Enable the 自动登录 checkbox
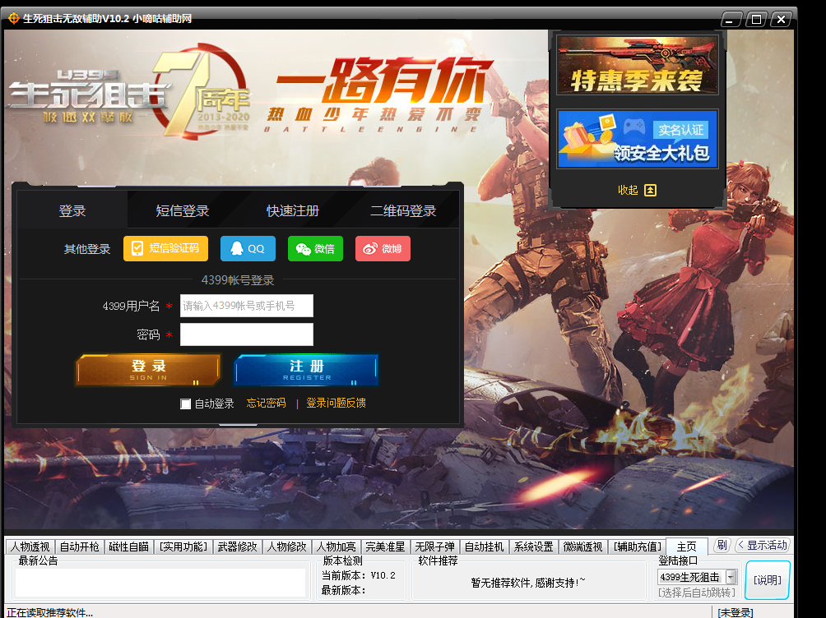826x618 pixels. click(185, 404)
